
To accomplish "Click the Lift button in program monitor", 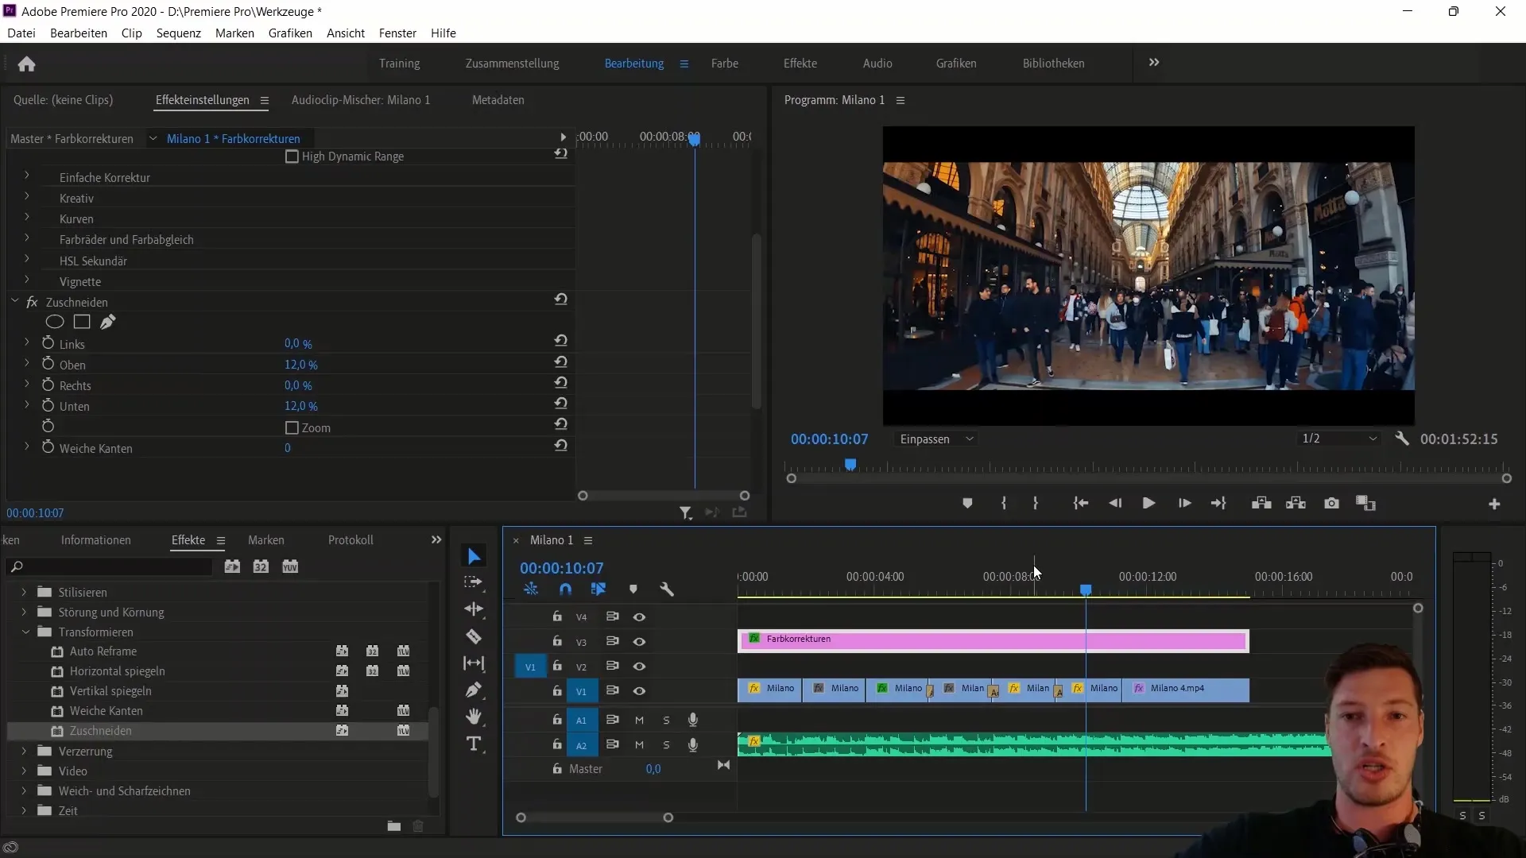I will 1261,504.
